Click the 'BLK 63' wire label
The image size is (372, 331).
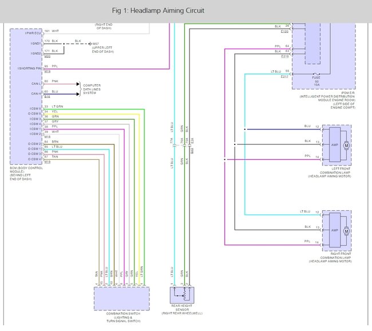pyautogui.click(x=282, y=51)
